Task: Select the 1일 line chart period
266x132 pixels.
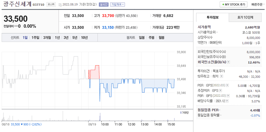Action: [25, 38]
